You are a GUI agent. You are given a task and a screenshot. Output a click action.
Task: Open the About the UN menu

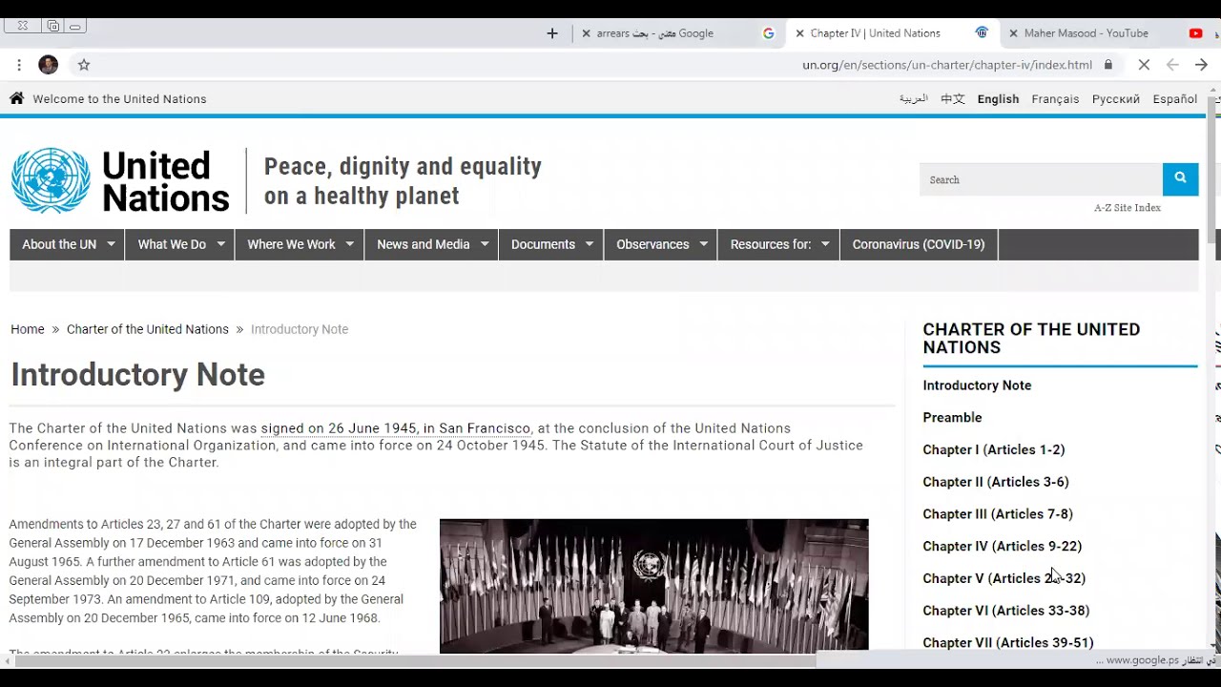(59, 244)
